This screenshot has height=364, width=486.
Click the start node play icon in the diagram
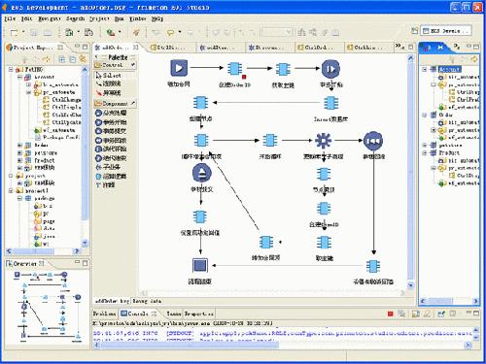(x=179, y=69)
